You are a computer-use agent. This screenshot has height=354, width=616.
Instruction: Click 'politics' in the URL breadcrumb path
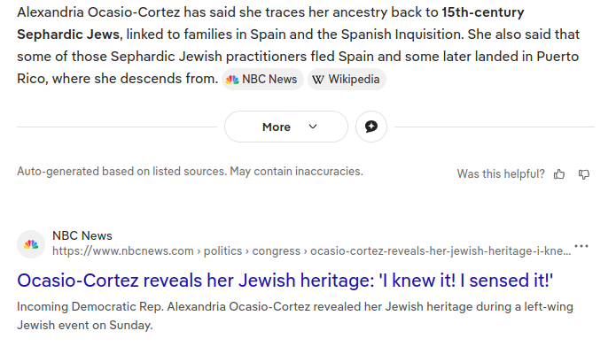click(222, 250)
